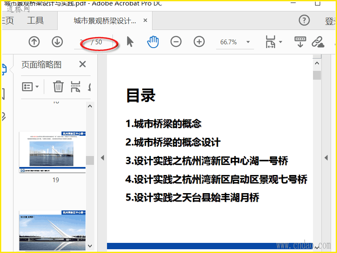Click the line 3.设计实践之杭州湾新区中心湖一号桥
Image resolution: width=337 pixels, height=253 pixels.
coord(207,161)
